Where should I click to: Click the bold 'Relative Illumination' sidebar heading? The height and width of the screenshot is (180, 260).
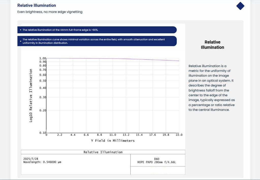[212, 45]
